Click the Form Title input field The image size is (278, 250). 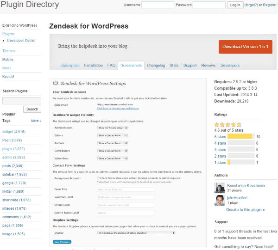[126, 189]
